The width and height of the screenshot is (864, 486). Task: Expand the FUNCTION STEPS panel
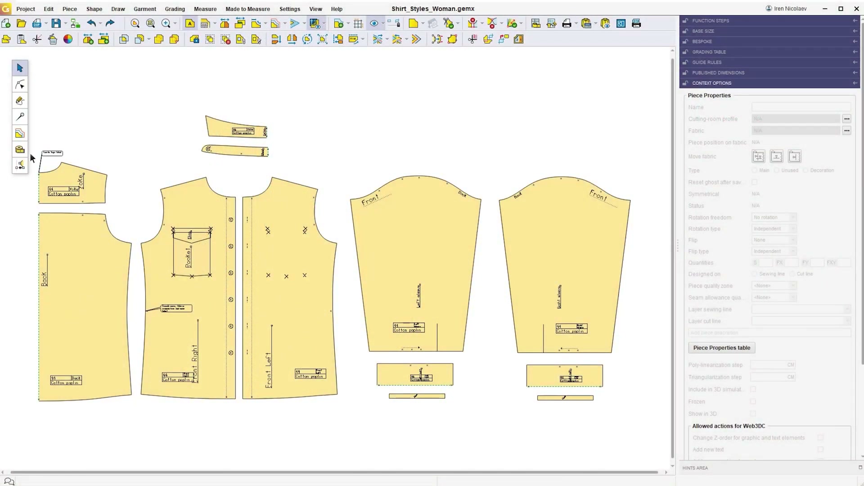pos(769,21)
